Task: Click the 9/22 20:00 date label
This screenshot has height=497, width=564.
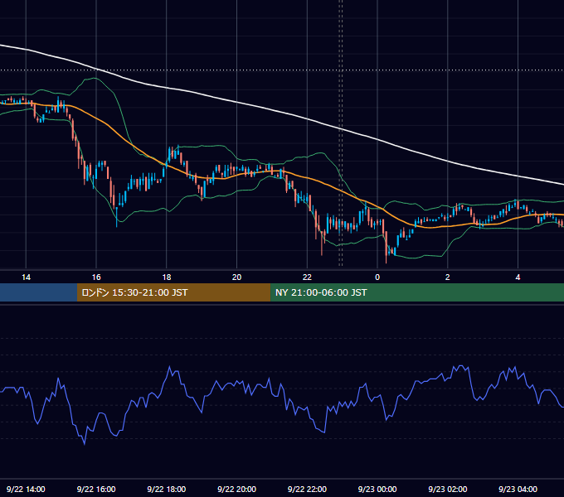Action: coord(236,489)
